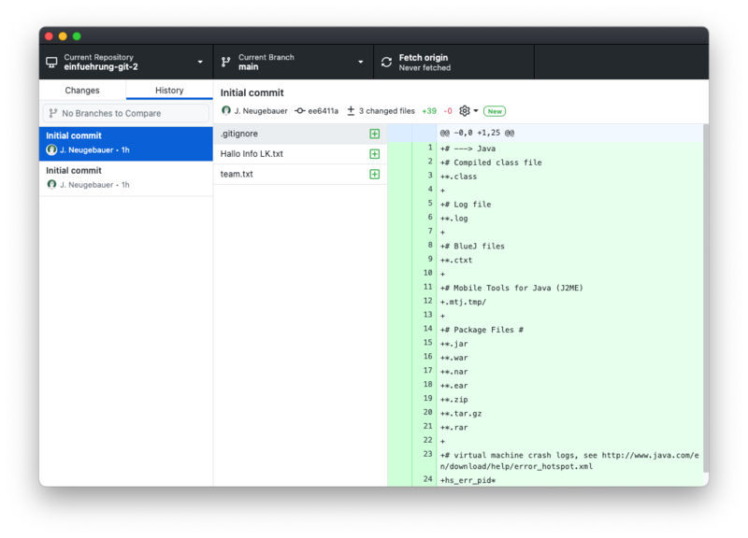Screen dimensions: 748x538
Task: Switch to the Changes tab
Action: (x=82, y=90)
